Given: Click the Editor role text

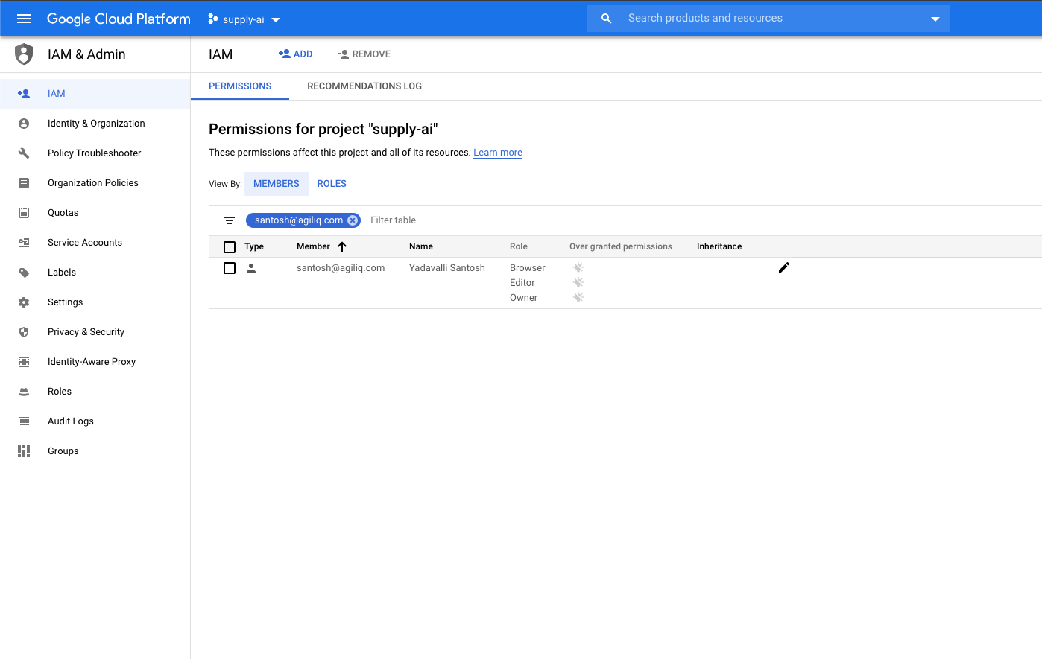Looking at the screenshot, I should coord(522,283).
